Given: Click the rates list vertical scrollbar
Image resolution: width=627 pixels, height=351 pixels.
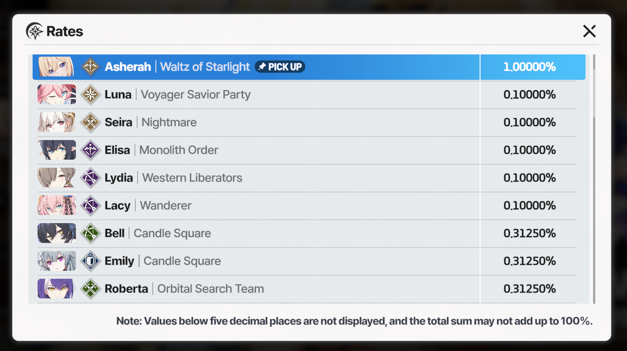Looking at the screenshot, I should (x=594, y=179).
